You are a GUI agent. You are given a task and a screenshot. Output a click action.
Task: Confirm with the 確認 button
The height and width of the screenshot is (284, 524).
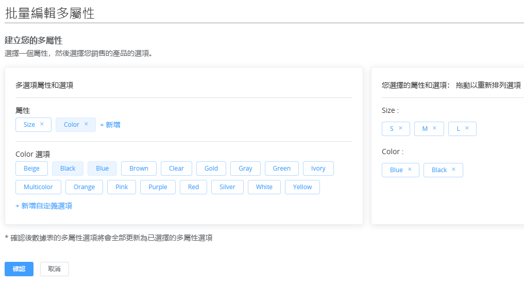pos(19,269)
